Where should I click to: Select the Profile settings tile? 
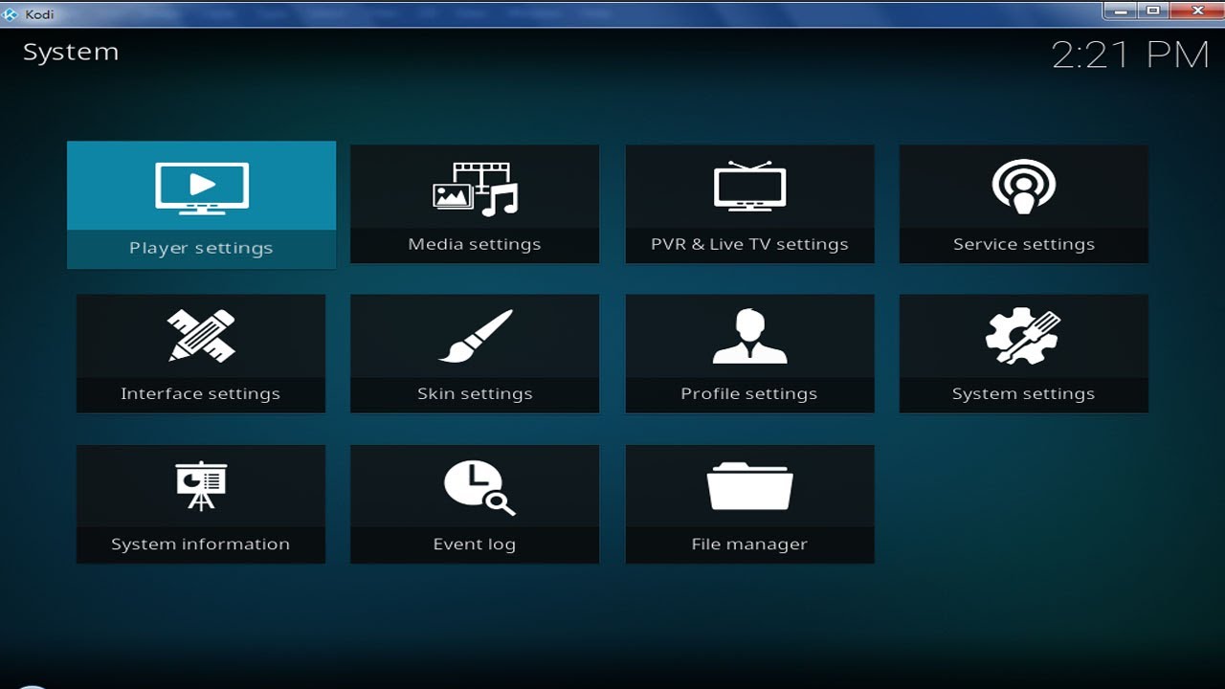[749, 353]
